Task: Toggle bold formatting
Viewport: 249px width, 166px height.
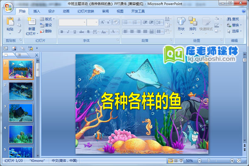Action: (62, 32)
